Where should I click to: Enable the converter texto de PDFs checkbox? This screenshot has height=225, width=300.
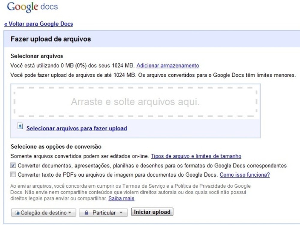[x=13, y=174]
